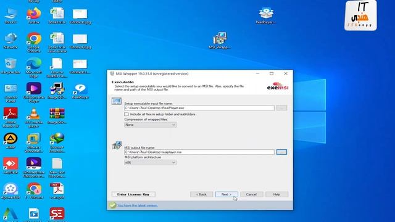Launch the Microsoft Edge shortcut
395x222 pixels.
tap(34, 67)
